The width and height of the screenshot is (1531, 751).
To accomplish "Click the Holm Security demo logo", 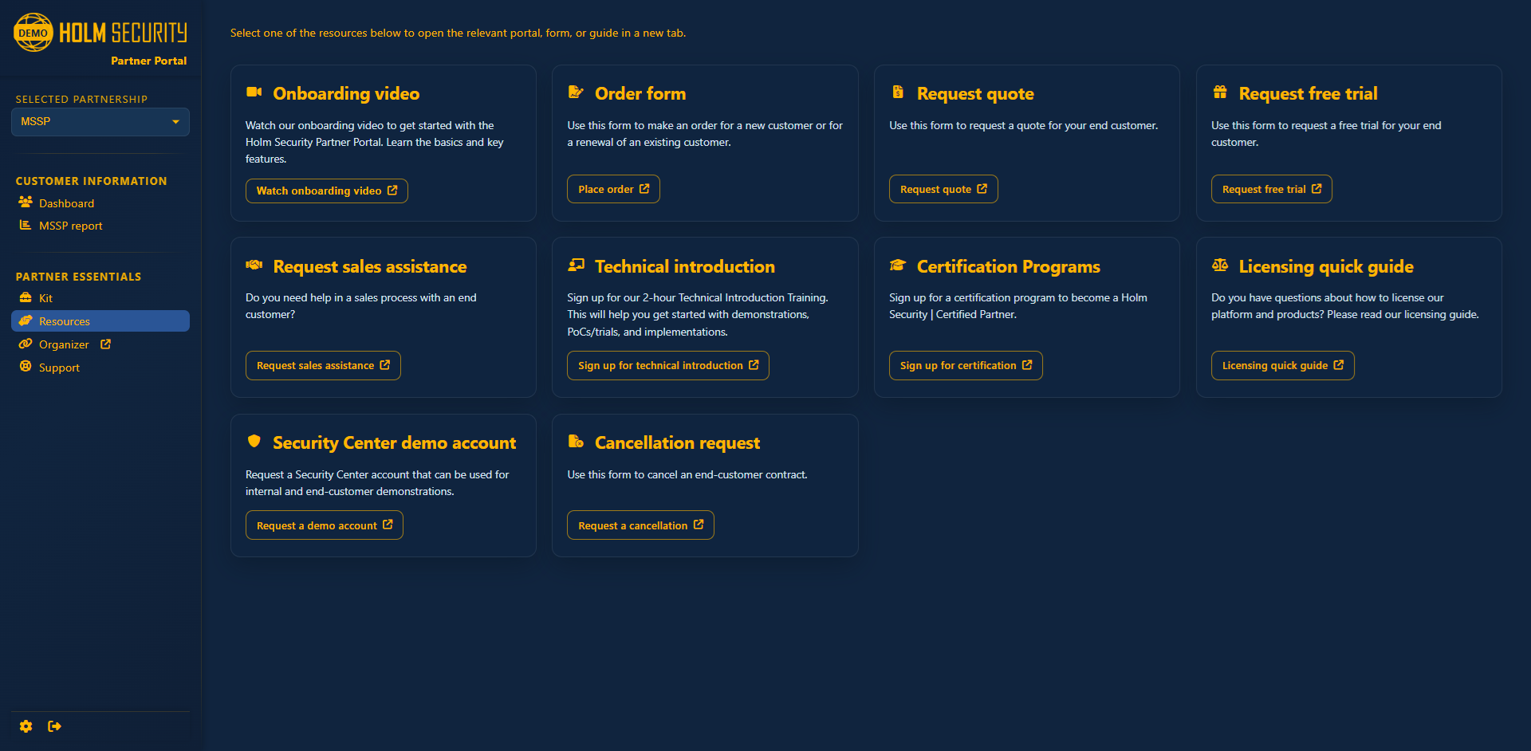I will (x=100, y=33).
